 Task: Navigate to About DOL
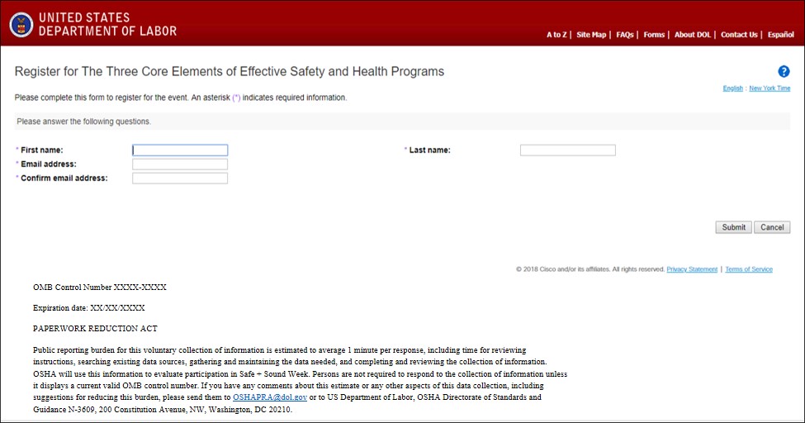692,35
